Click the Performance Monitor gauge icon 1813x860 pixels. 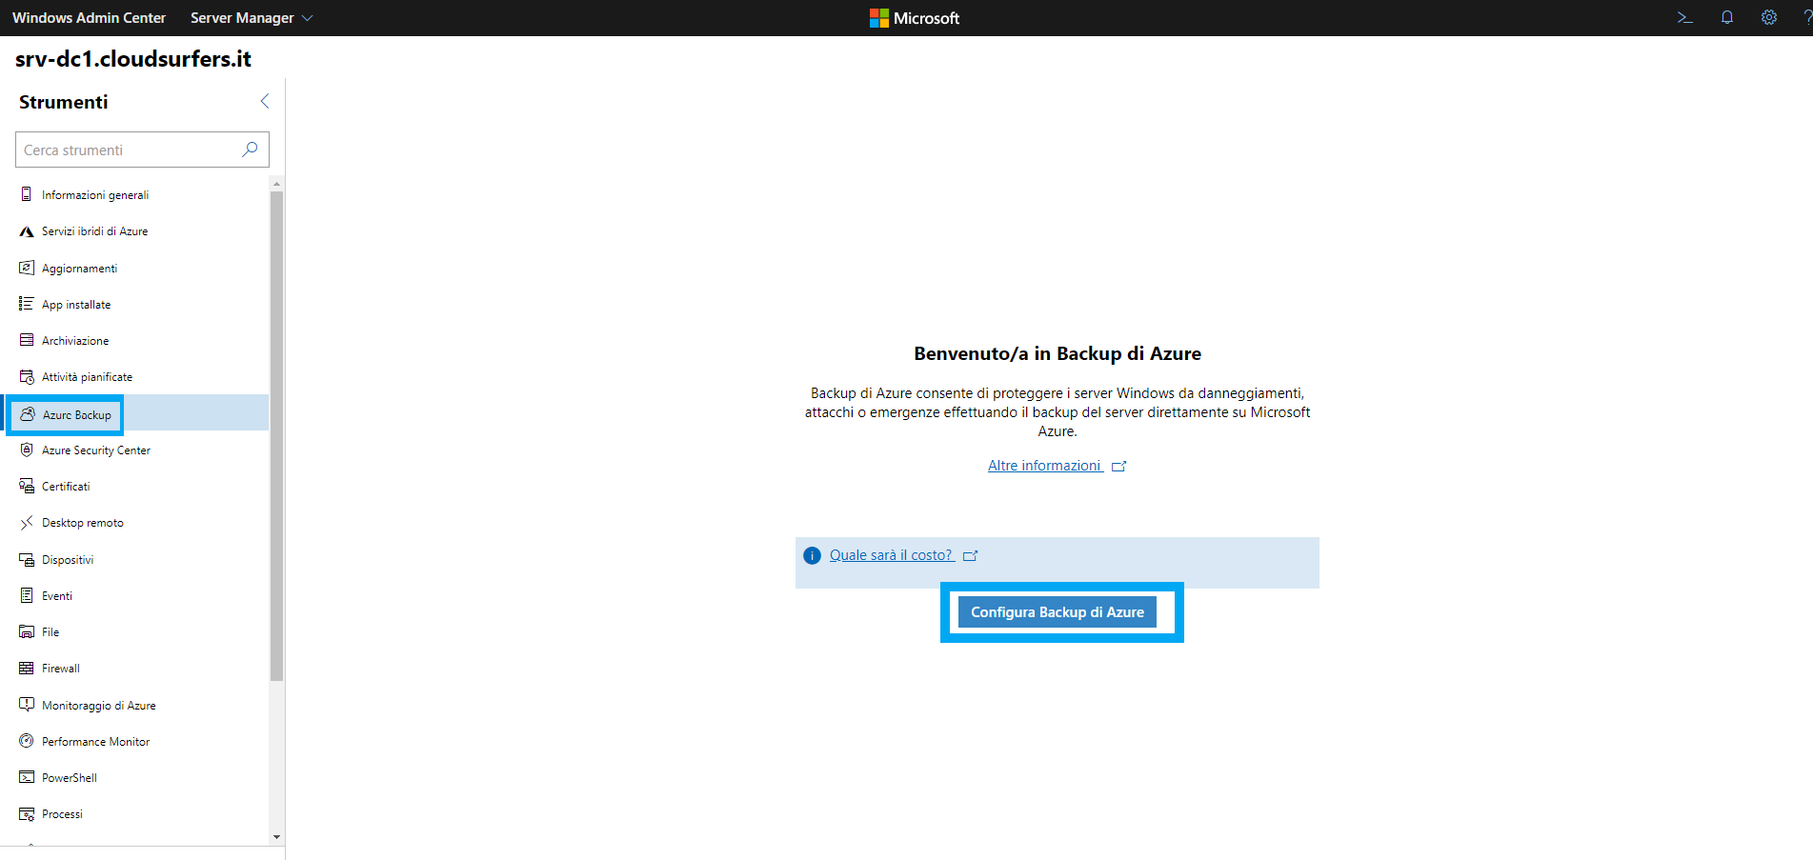(x=27, y=741)
